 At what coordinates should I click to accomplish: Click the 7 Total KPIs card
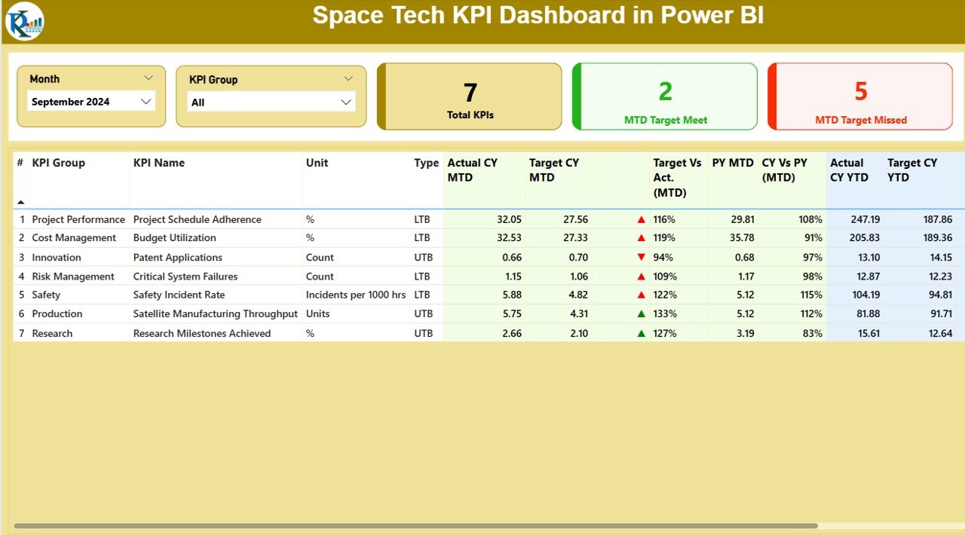469,96
